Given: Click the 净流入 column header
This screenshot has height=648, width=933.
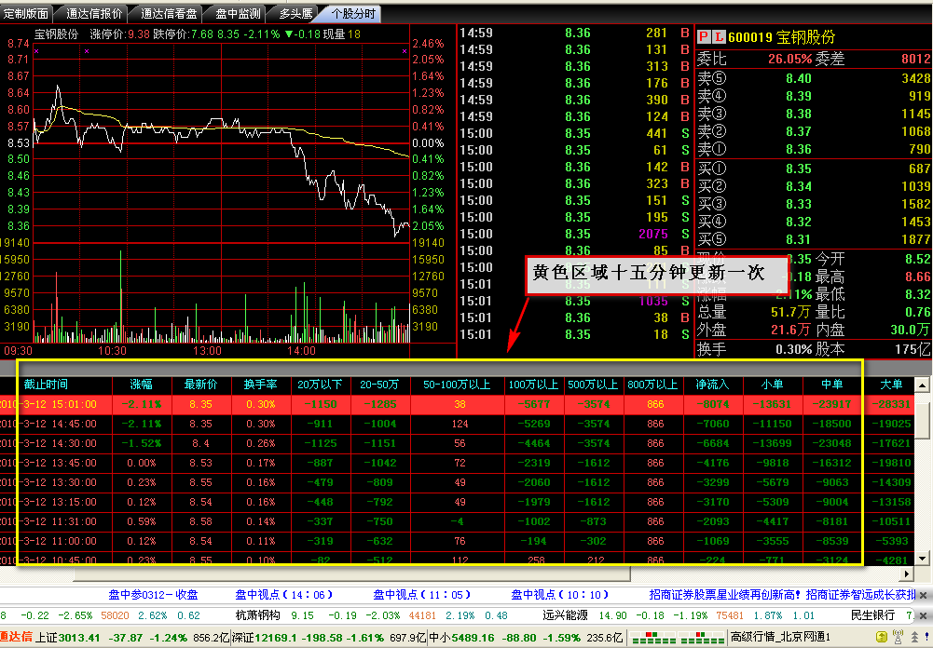Looking at the screenshot, I should coord(712,385).
